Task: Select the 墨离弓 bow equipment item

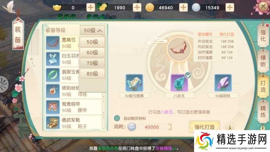Action: point(62,43)
